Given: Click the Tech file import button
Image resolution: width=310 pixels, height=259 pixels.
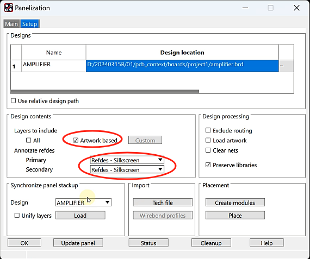Looking at the screenshot, I should point(163,203).
